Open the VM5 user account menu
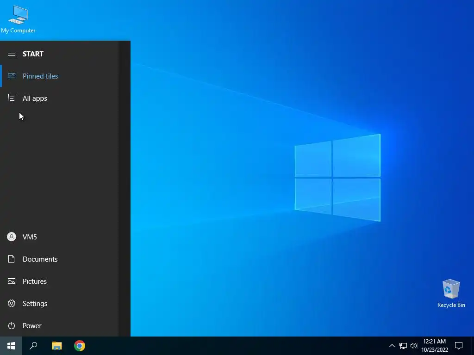Image resolution: width=474 pixels, height=355 pixels. click(x=60, y=237)
